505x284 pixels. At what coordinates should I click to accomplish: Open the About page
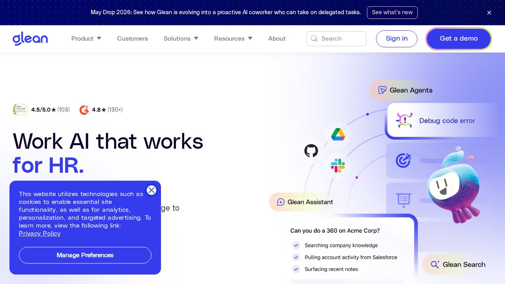pos(277,39)
